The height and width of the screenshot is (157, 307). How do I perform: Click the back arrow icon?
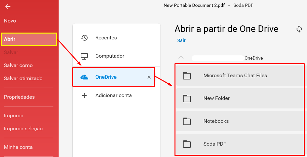pyautogui.click(x=8, y=7)
